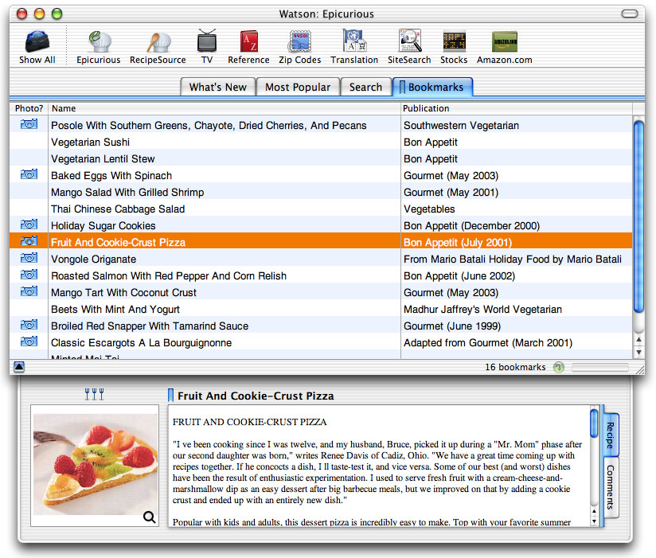Viewport: 656px width, 558px height.
Task: Click the 16 bookmarks status text
Action: pos(515,367)
